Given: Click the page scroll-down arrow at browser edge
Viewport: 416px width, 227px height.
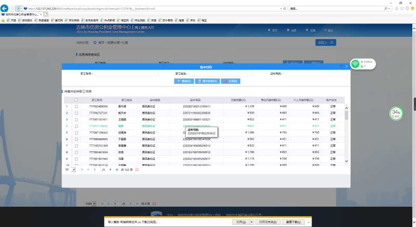Looking at the screenshot, I should (x=414, y=222).
